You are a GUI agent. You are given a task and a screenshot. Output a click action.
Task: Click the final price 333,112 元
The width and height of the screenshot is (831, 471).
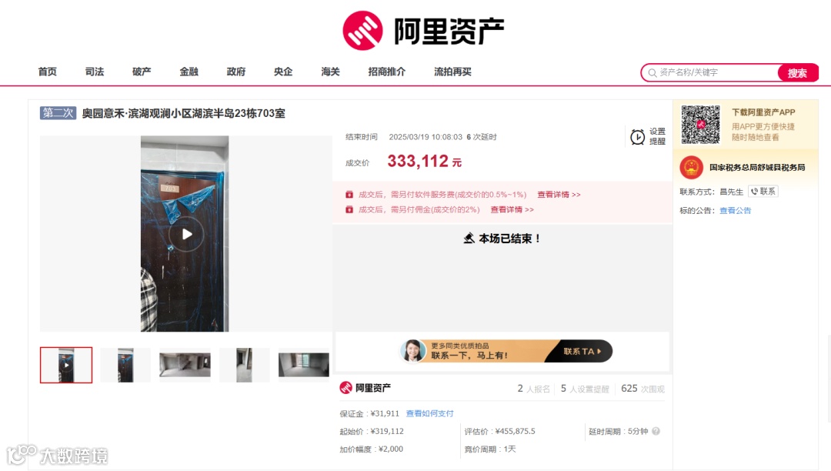pos(425,161)
